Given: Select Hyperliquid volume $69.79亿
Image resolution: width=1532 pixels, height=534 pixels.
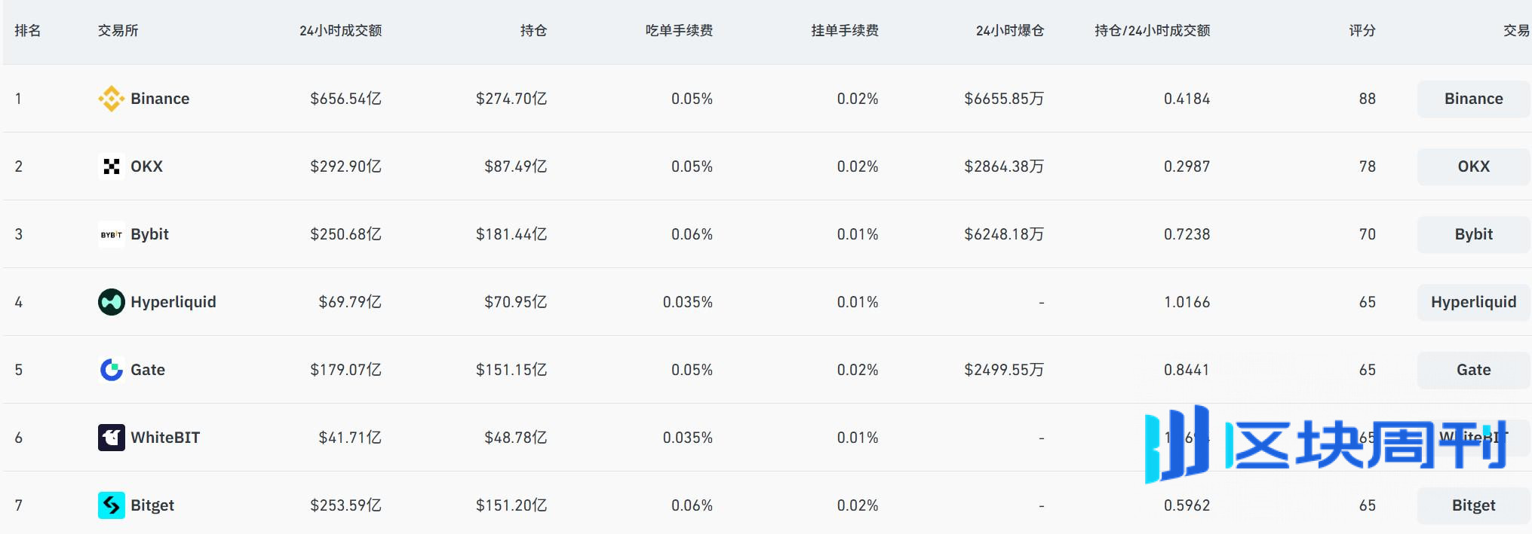Looking at the screenshot, I should click(350, 302).
